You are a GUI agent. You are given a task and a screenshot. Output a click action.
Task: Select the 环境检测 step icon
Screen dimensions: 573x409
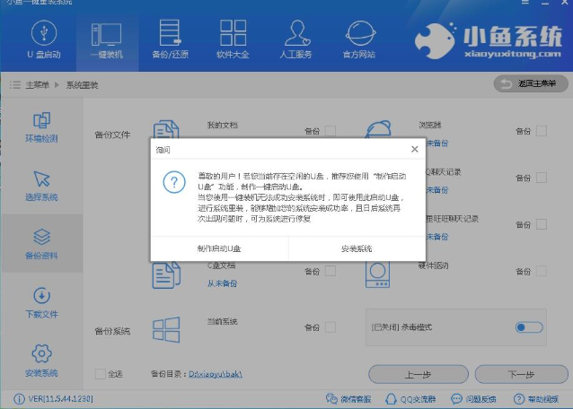(x=41, y=120)
